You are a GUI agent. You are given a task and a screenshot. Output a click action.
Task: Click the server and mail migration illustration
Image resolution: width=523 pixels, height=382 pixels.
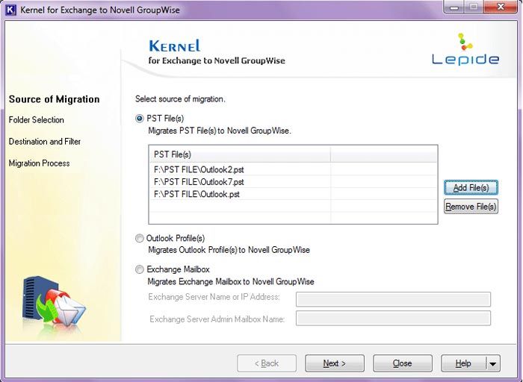coord(54,301)
